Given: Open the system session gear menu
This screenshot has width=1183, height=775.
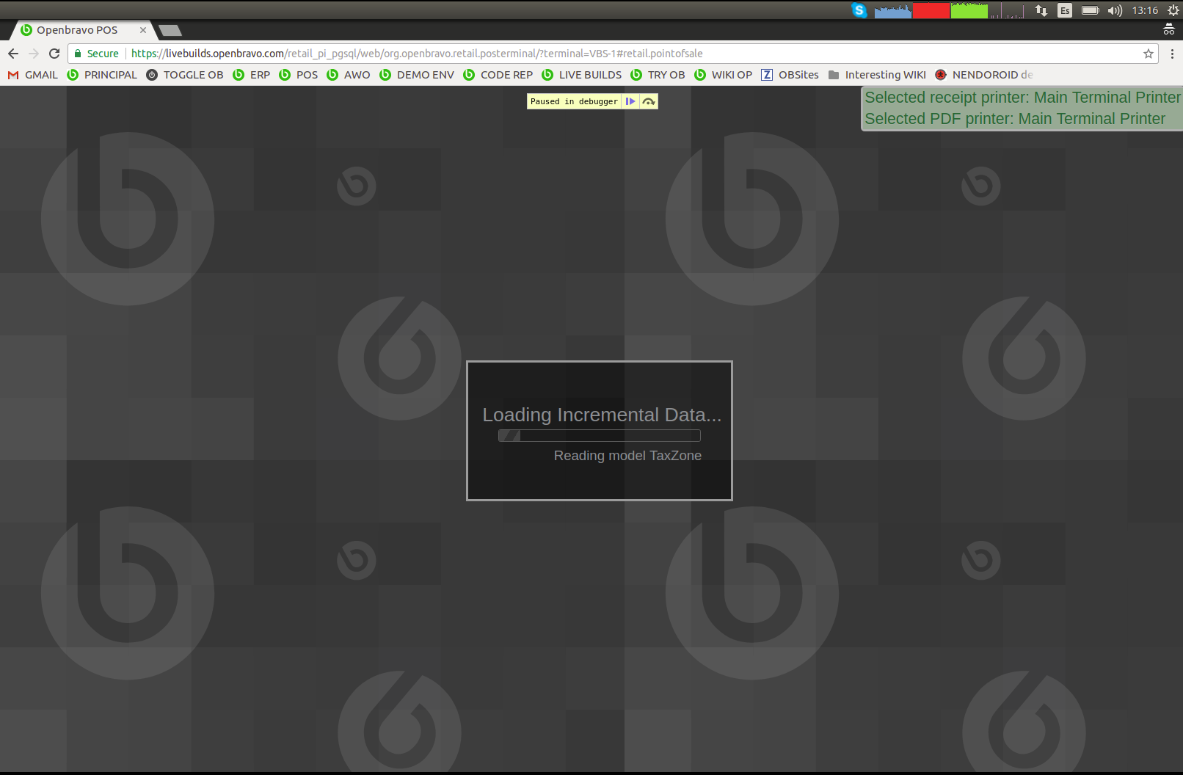Looking at the screenshot, I should click(x=1173, y=10).
